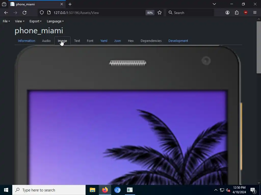Click the scrollbar down arrow

pos(259,183)
